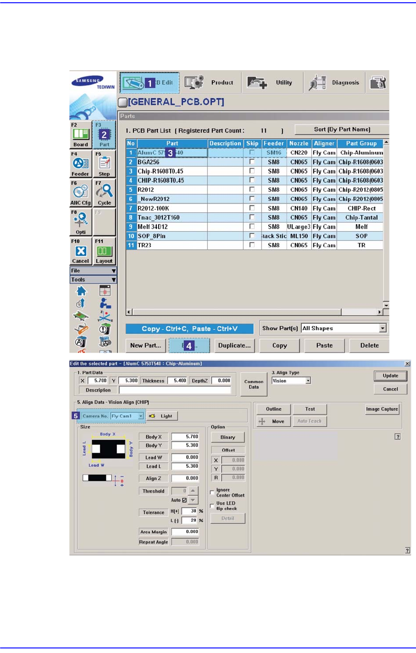Viewport: 416px width, 653px height.
Task: Toggle the Skip checkbox for BGA256
Action: pyautogui.click(x=252, y=162)
